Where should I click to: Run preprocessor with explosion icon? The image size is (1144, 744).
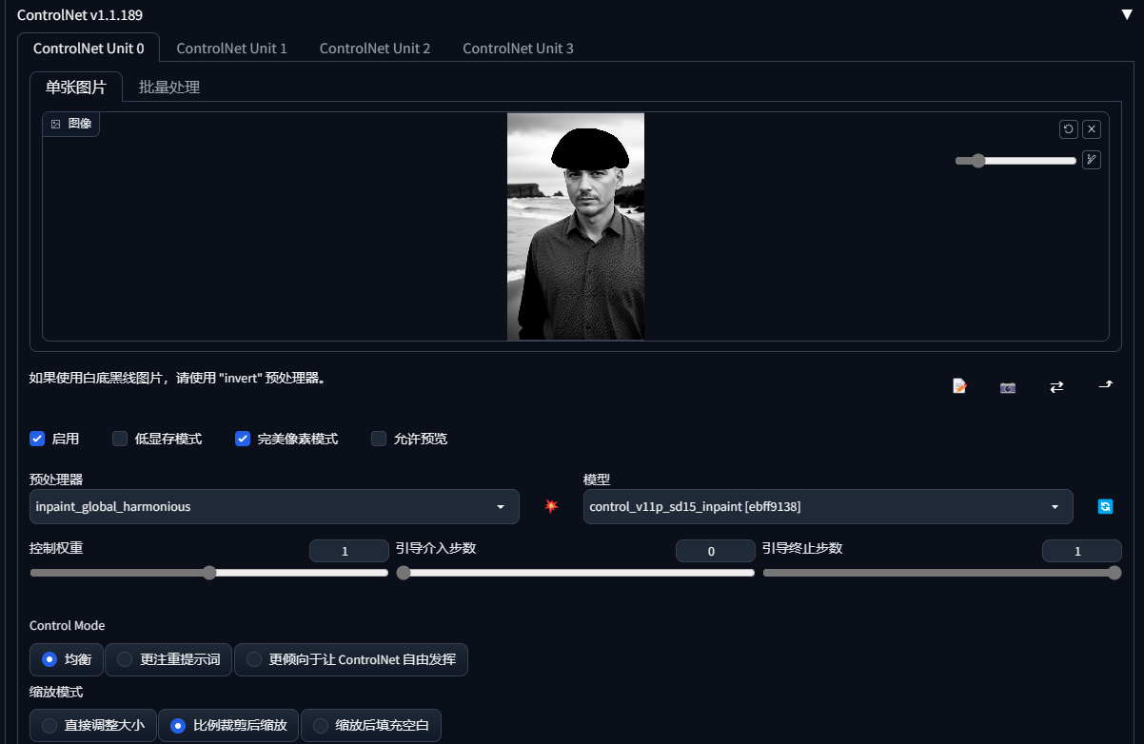pyautogui.click(x=551, y=506)
